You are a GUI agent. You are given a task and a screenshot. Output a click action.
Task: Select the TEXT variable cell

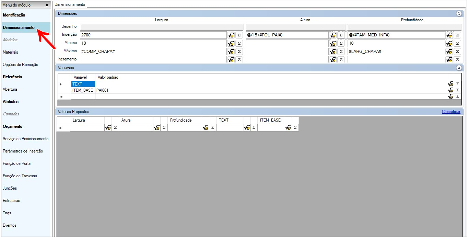point(83,84)
